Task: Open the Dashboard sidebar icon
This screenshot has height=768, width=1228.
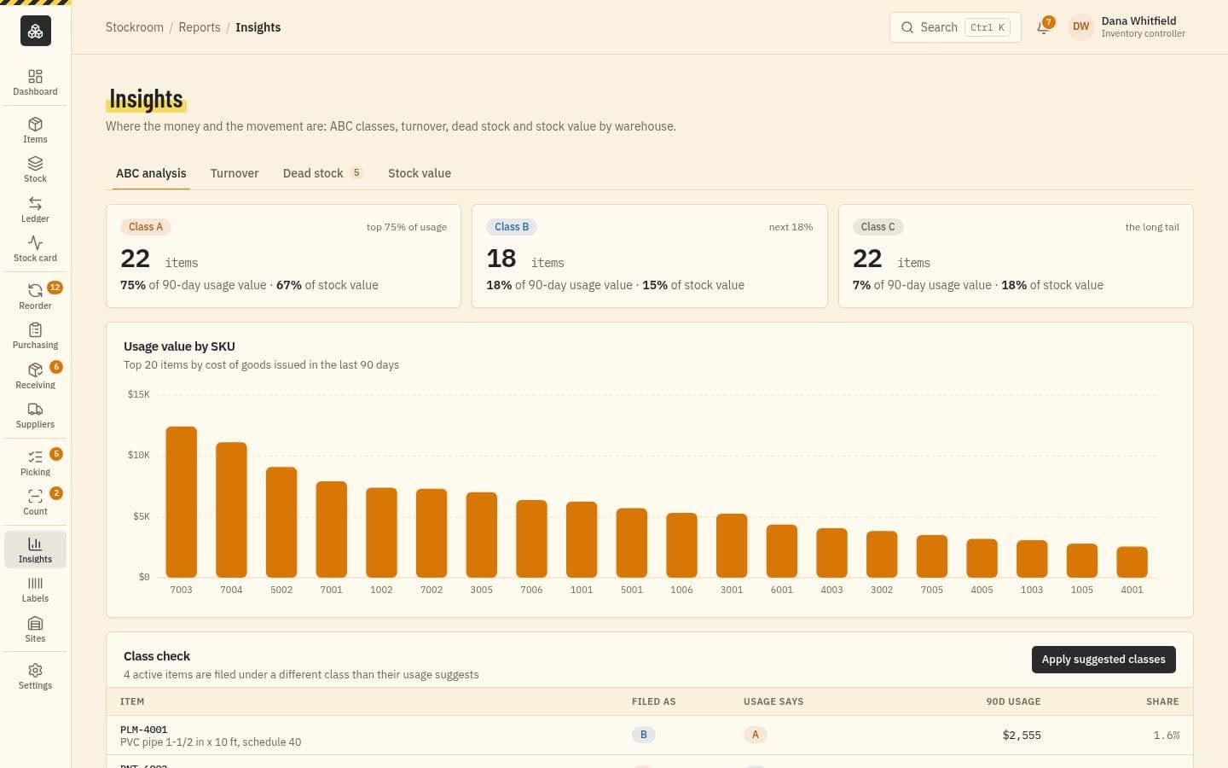Action: coord(35,83)
